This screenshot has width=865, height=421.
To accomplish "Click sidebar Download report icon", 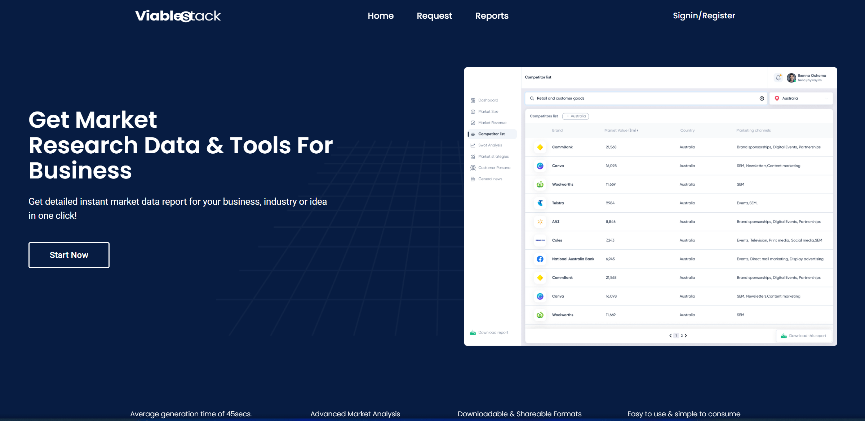I will point(473,332).
